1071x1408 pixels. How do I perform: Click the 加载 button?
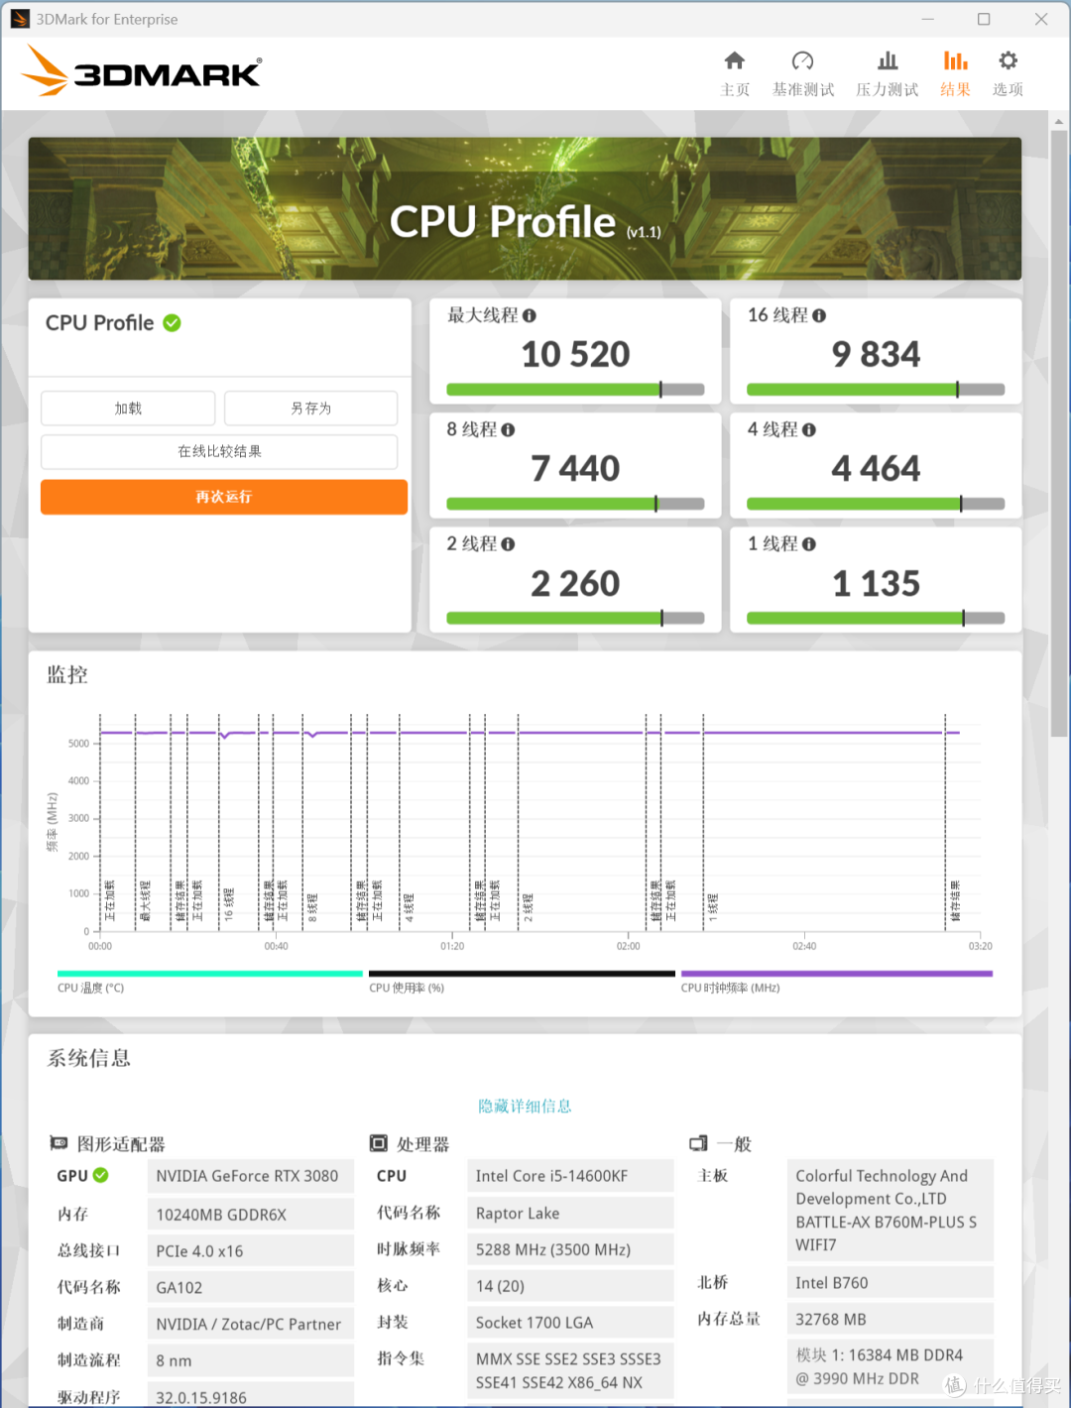tap(128, 409)
